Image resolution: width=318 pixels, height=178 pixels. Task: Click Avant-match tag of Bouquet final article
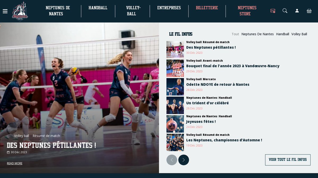[213, 61]
